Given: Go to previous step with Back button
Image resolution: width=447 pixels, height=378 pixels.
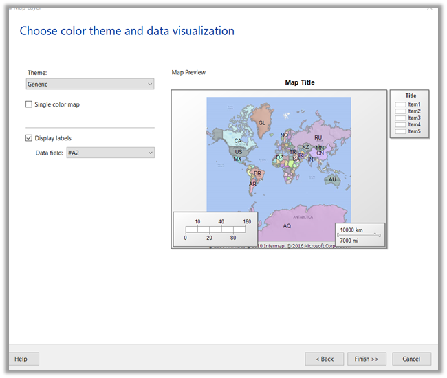Looking at the screenshot, I should click(x=325, y=359).
